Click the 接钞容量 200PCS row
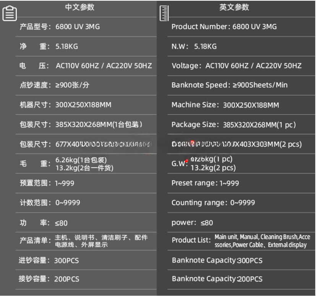 click(x=86, y=279)
